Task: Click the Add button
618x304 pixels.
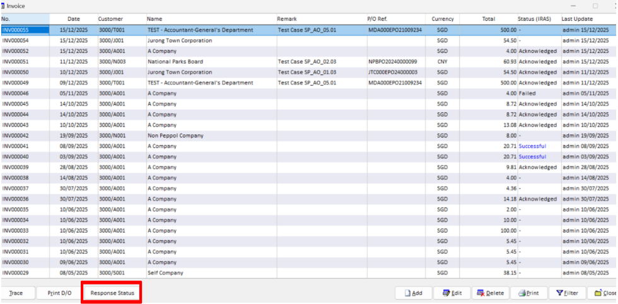Action: pyautogui.click(x=414, y=293)
